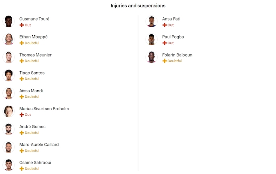Click the Marius Sivertsen Broholm name
This screenshot has width=276, height=174.
pos(44,109)
